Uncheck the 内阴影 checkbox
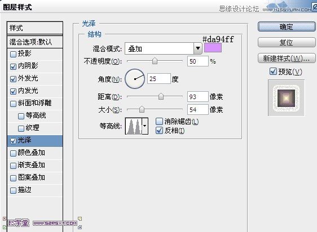Image resolution: width=317 pixels, height=232 pixels. 13,66
